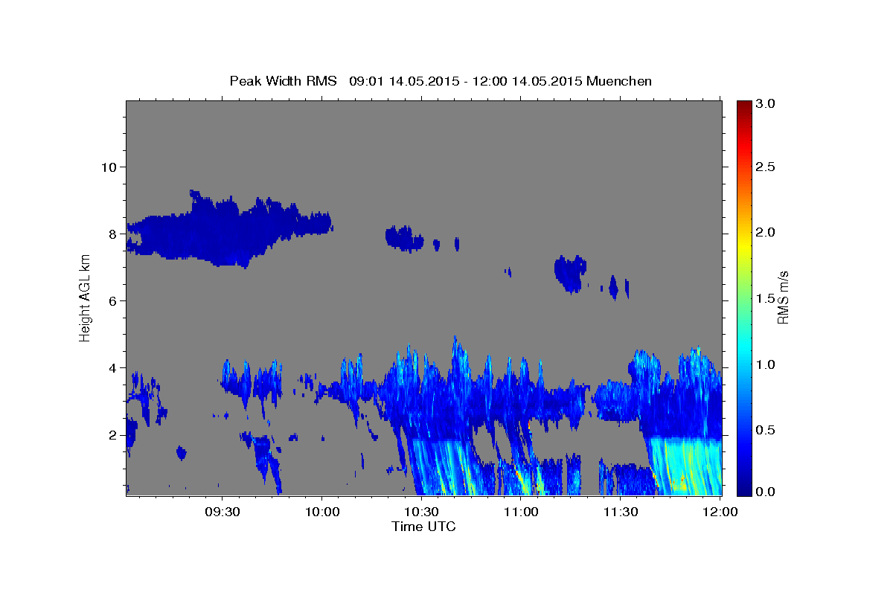Click the height axis label '10'
This screenshot has width=893, height=595.
coord(108,167)
